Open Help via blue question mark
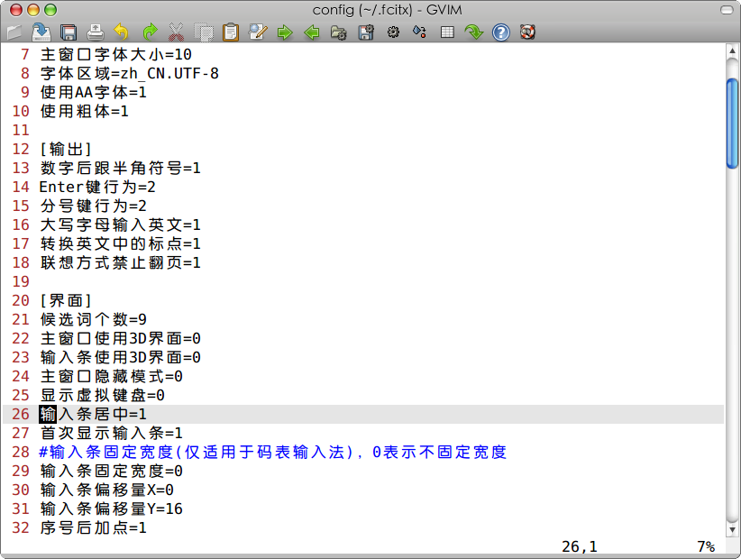741x559 pixels. 501,32
